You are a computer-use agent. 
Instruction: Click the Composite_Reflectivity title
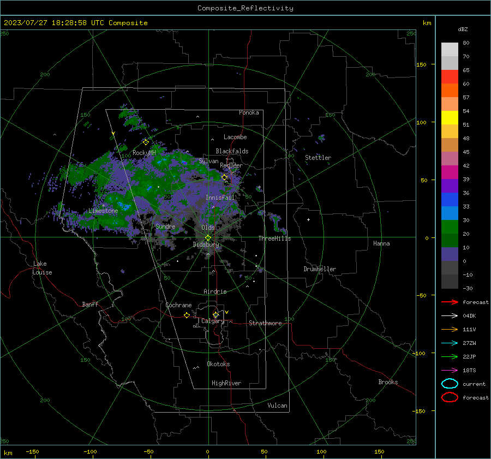[x=245, y=8]
